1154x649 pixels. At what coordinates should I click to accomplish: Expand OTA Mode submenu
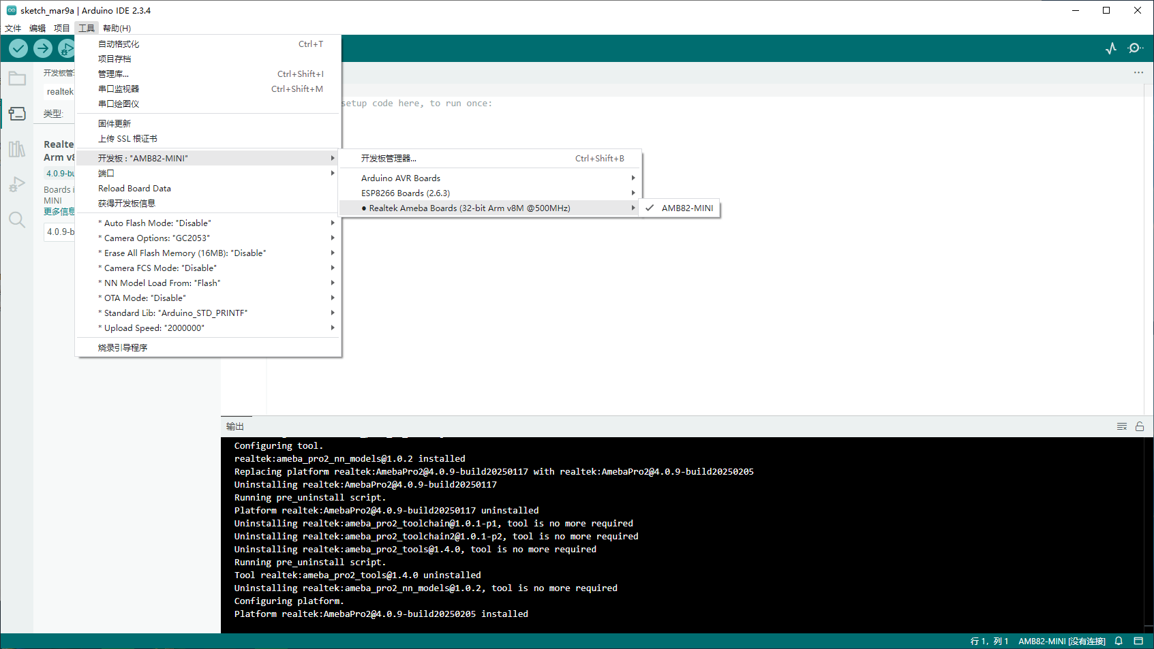click(x=208, y=298)
